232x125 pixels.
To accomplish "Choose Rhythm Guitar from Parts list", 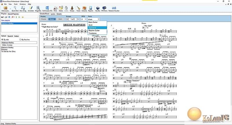I will (97, 31).
